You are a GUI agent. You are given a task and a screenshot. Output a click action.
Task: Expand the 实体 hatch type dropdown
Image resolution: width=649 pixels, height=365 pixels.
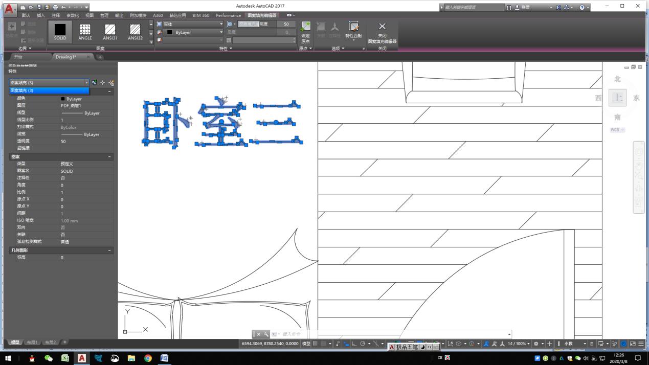220,24
